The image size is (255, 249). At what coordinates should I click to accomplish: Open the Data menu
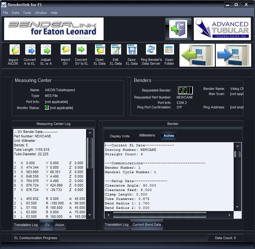[15, 13]
